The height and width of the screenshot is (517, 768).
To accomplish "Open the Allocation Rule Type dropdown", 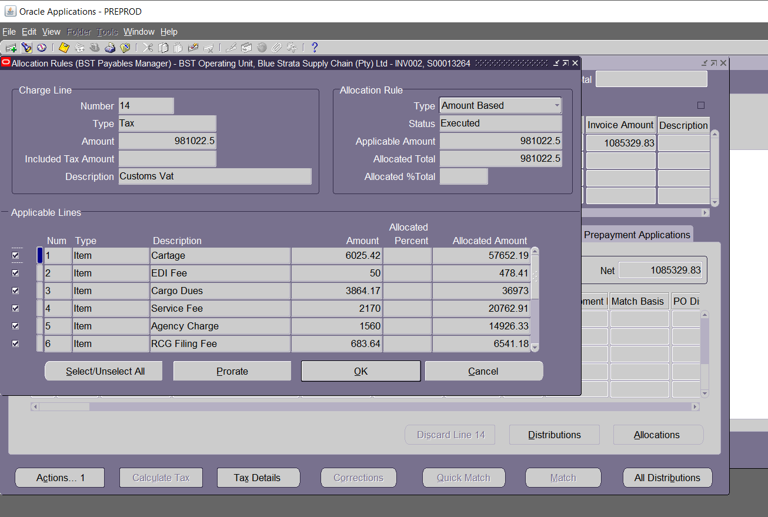I will pos(500,106).
